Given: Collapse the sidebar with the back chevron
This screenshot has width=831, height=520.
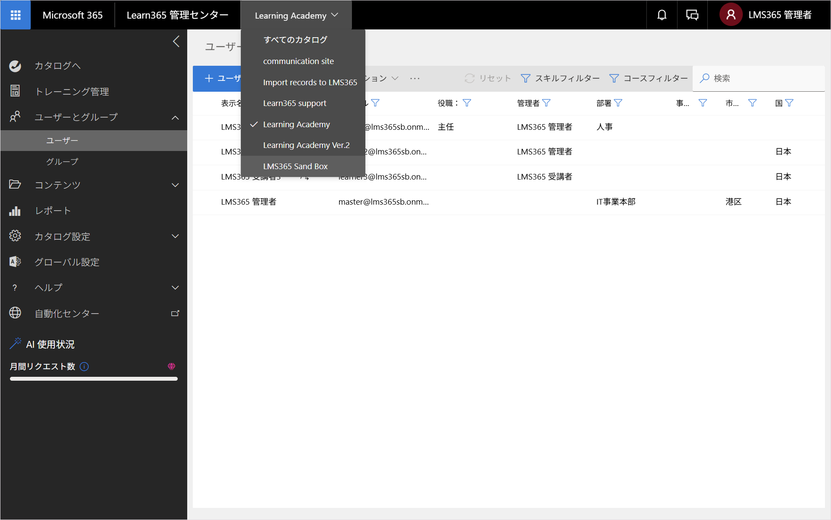Looking at the screenshot, I should 176,42.
